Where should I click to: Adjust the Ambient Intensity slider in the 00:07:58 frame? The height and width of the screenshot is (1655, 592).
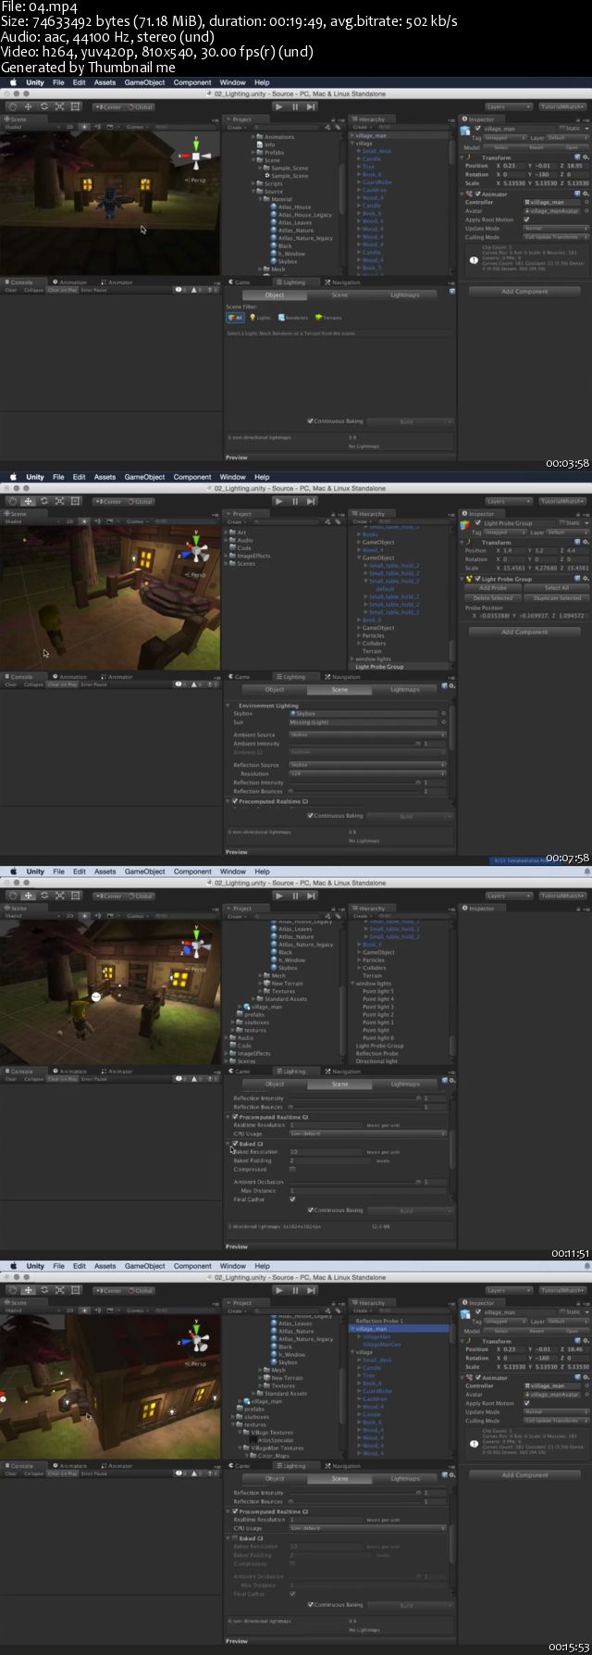click(x=354, y=744)
